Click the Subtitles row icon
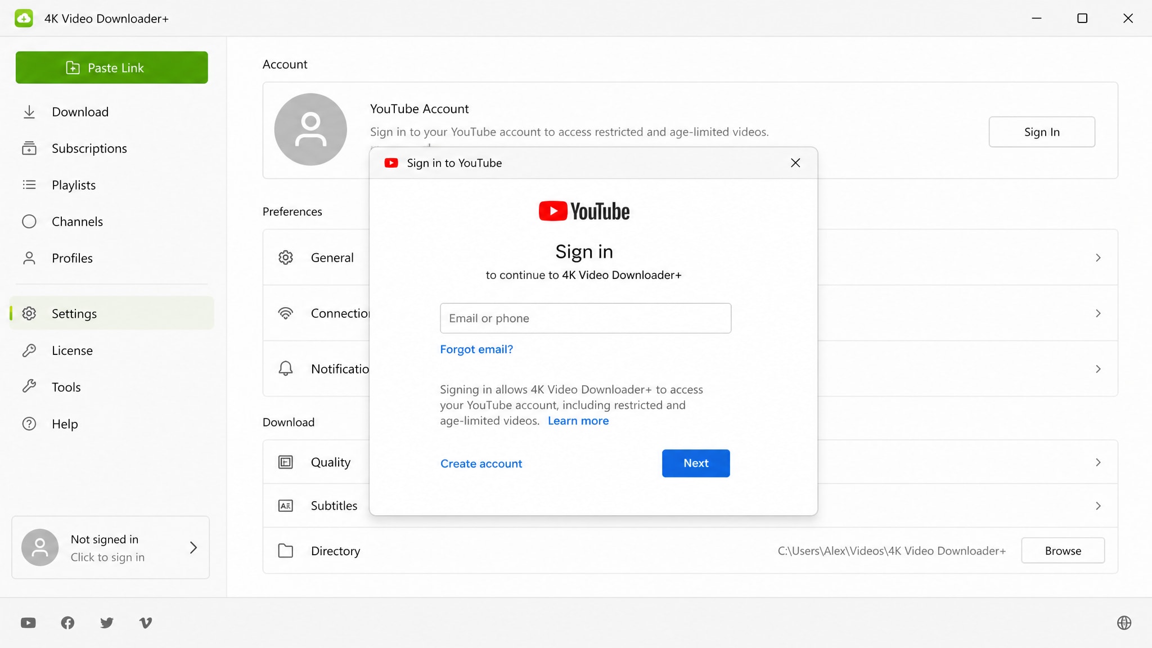The image size is (1152, 648). [286, 506]
